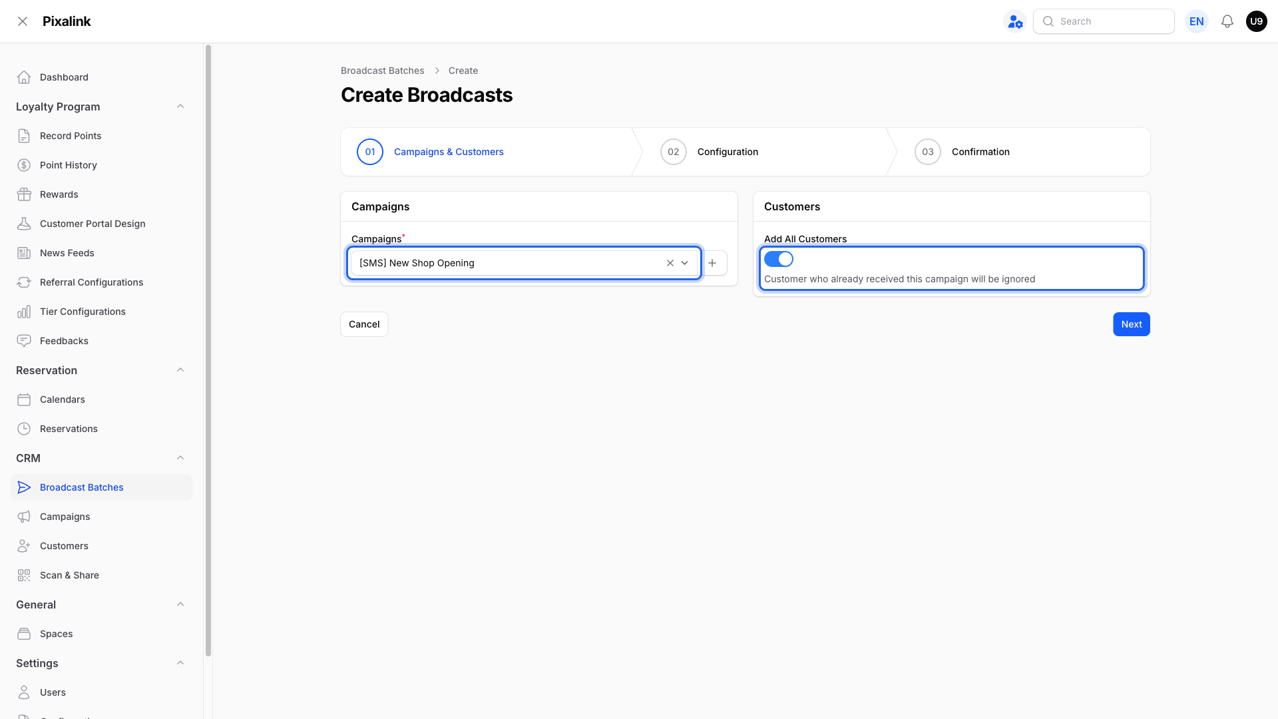Add a new campaign with plus button
The height and width of the screenshot is (719, 1278).
(712, 263)
